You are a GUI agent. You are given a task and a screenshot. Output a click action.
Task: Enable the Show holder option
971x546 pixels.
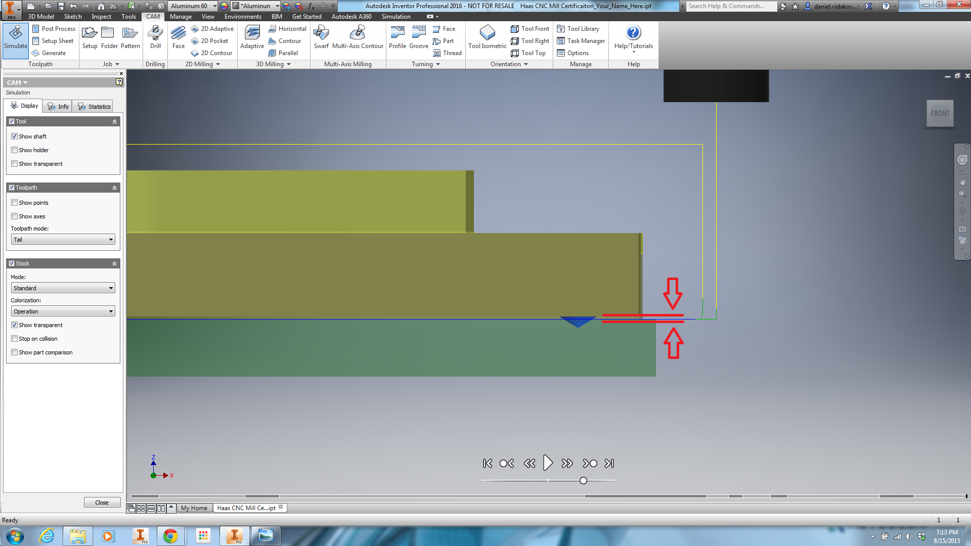15,150
